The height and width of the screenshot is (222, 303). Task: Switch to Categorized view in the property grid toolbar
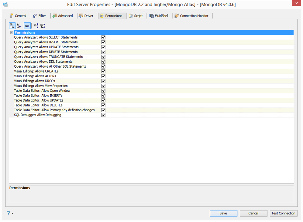pos(12,26)
